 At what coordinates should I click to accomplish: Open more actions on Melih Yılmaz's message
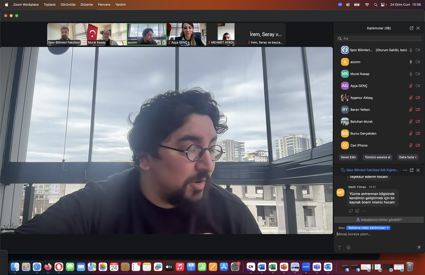pos(364,211)
